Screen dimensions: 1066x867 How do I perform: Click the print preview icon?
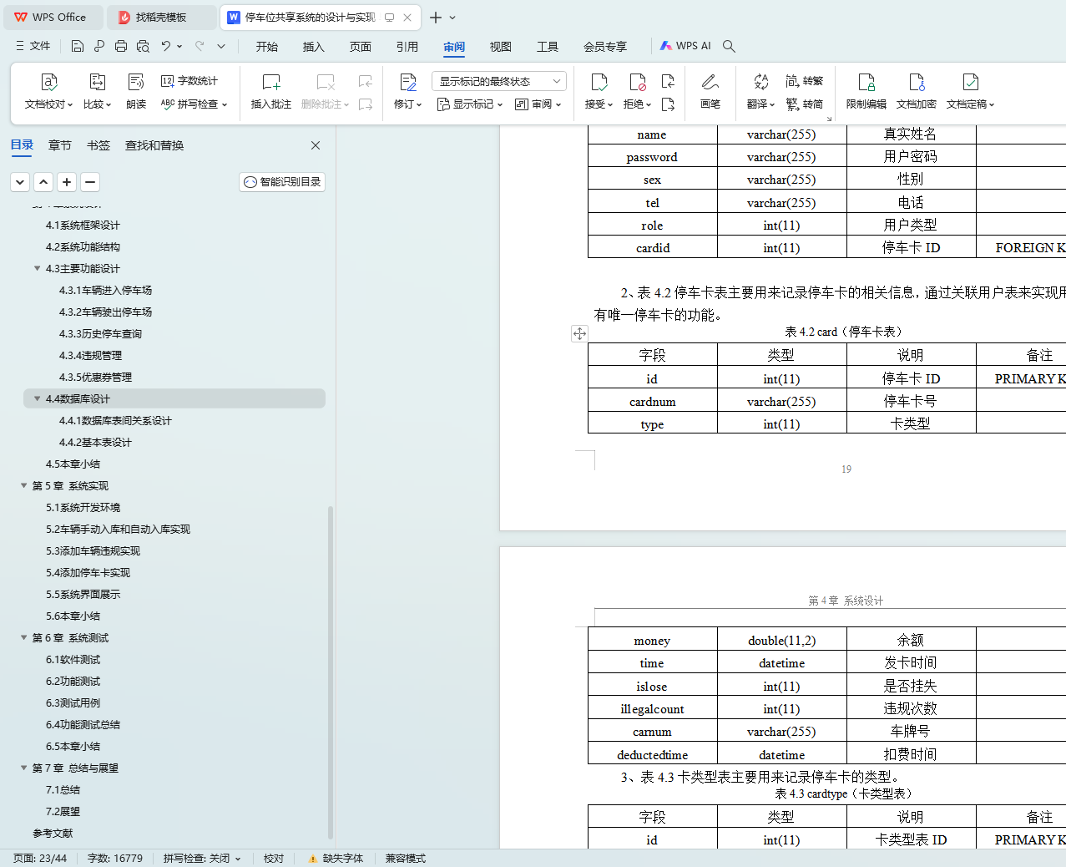(x=143, y=46)
